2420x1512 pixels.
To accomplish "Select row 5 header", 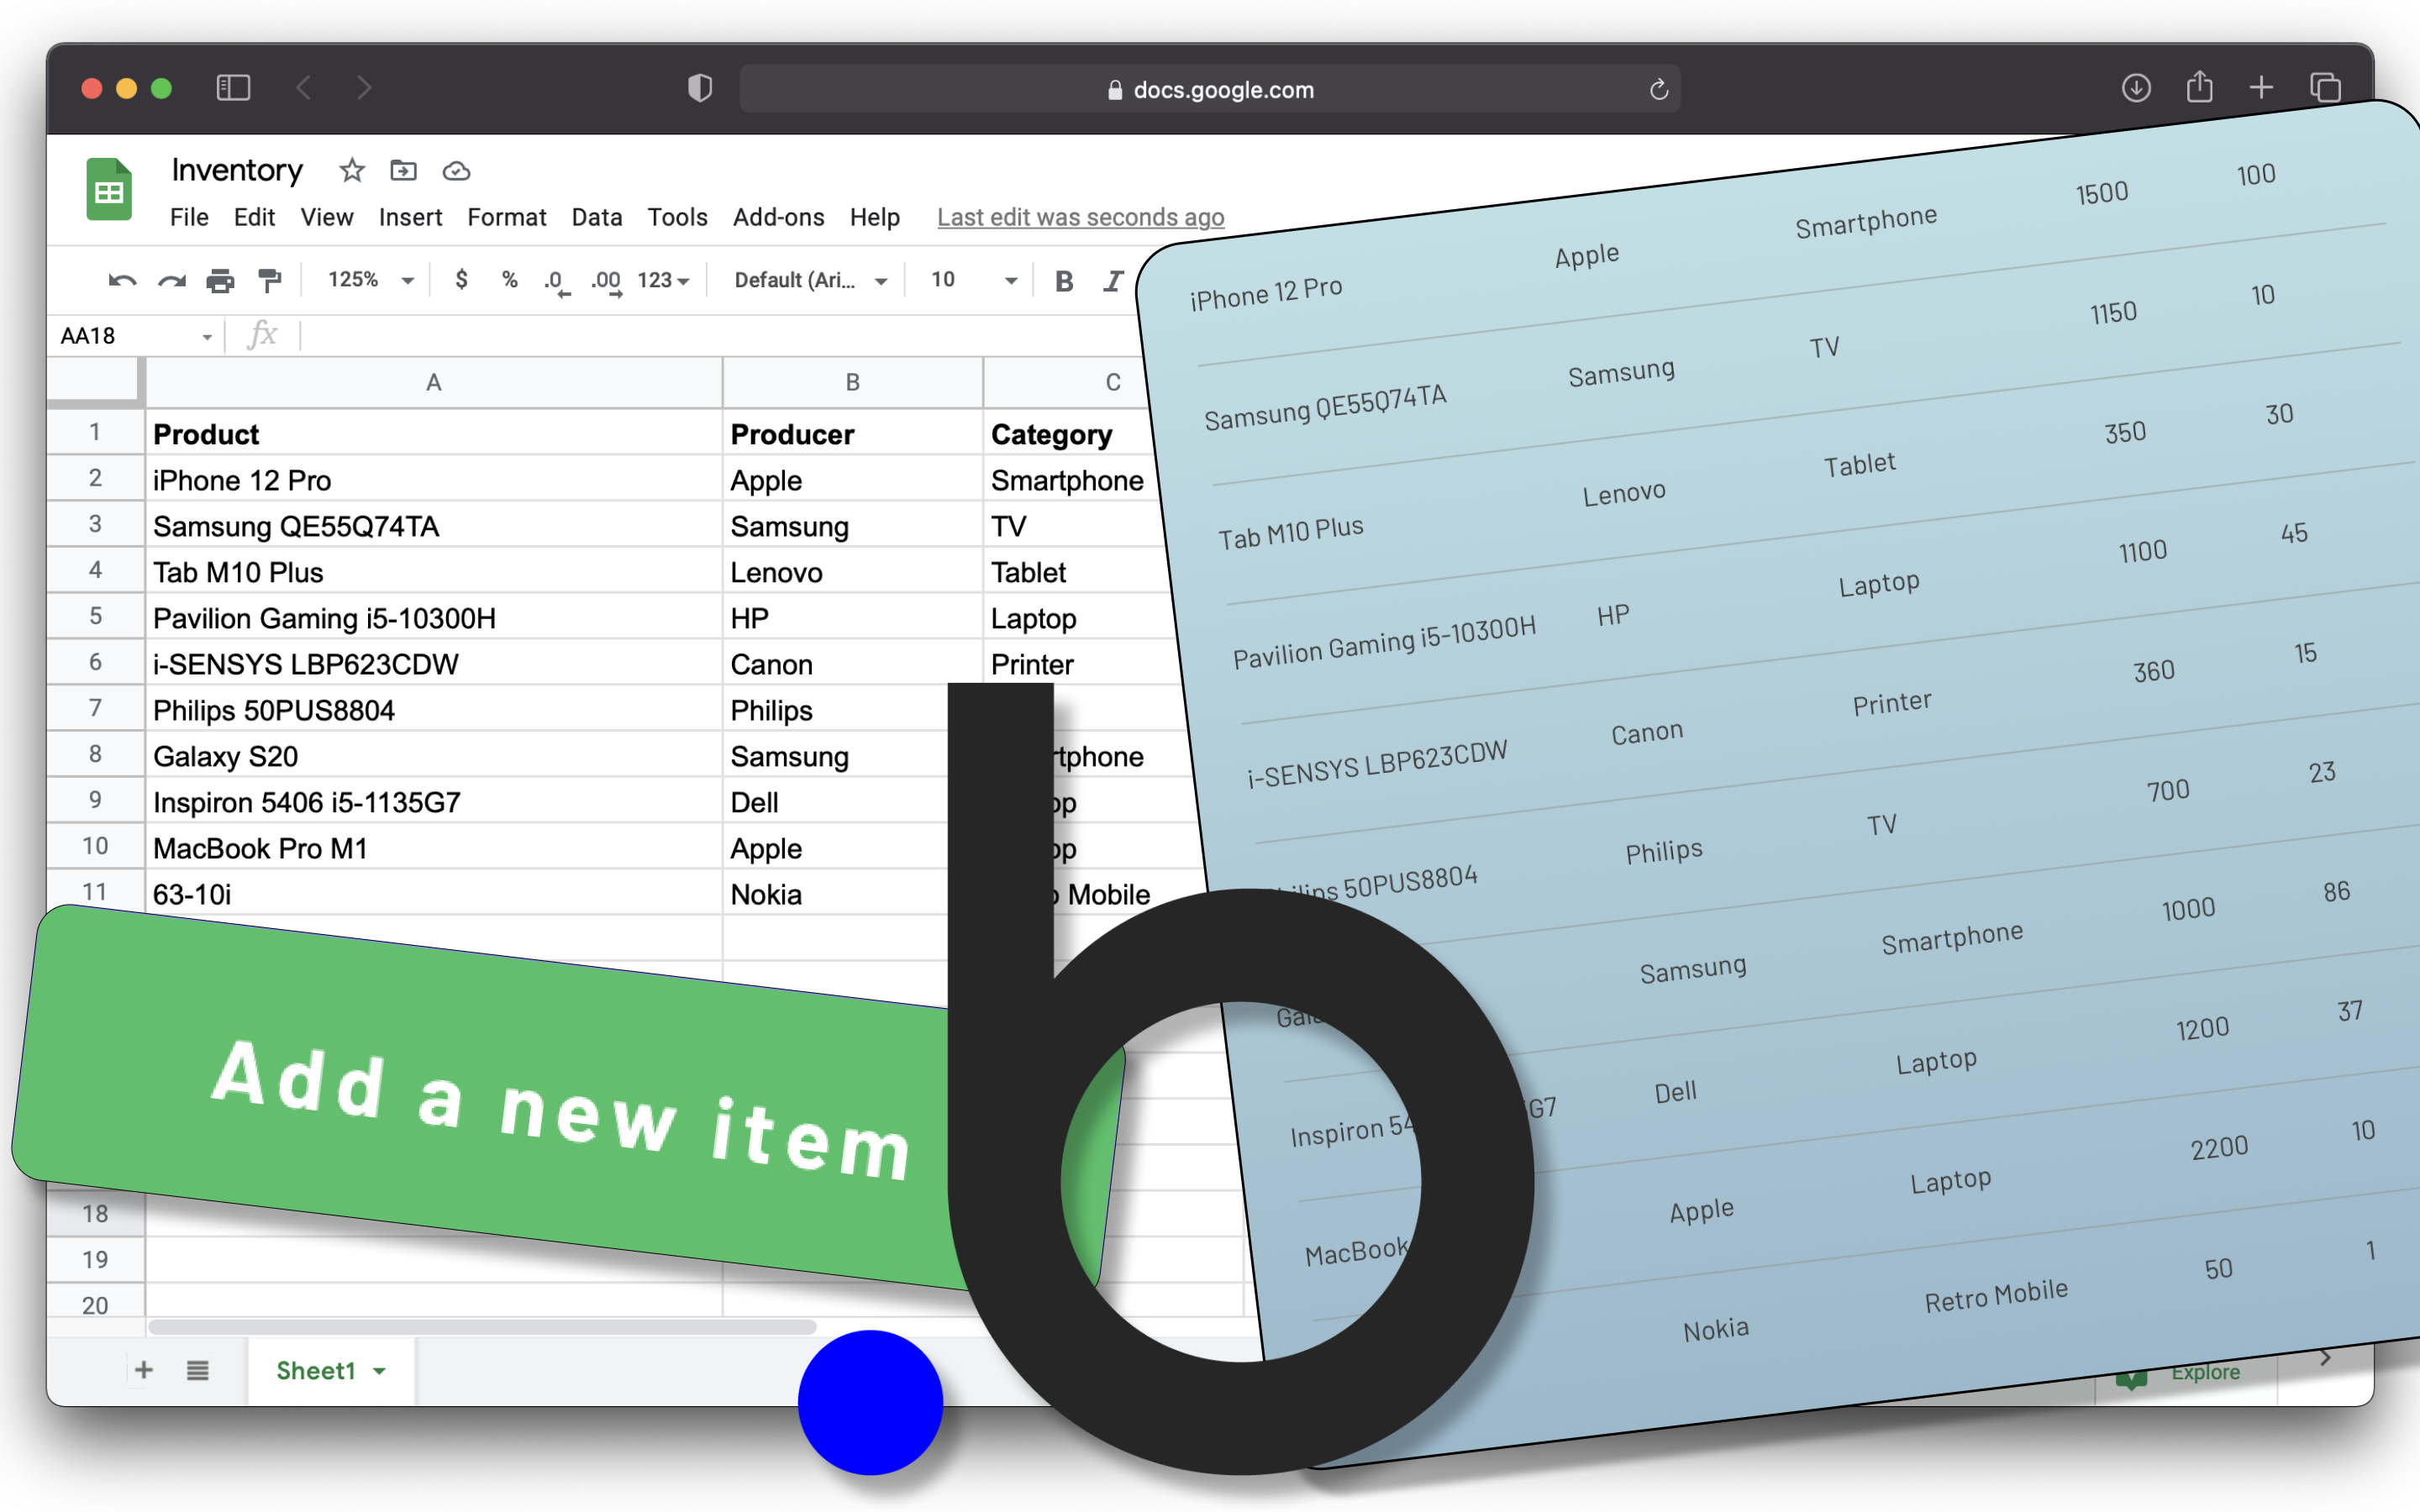I will [95, 616].
